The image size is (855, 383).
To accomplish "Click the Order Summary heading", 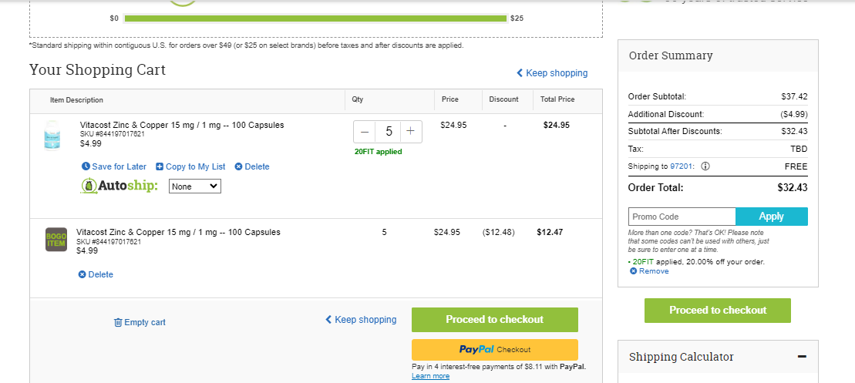I will tap(671, 55).
